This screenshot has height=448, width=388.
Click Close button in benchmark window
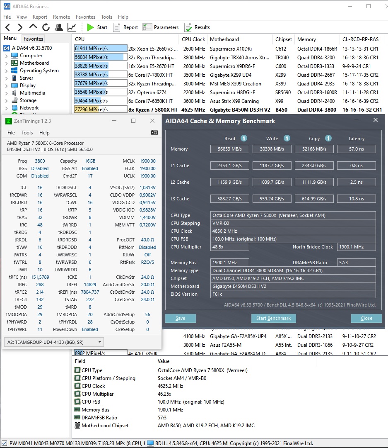click(366, 318)
